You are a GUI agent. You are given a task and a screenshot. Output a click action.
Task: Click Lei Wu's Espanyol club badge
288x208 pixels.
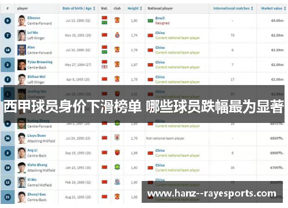coord(117,35)
